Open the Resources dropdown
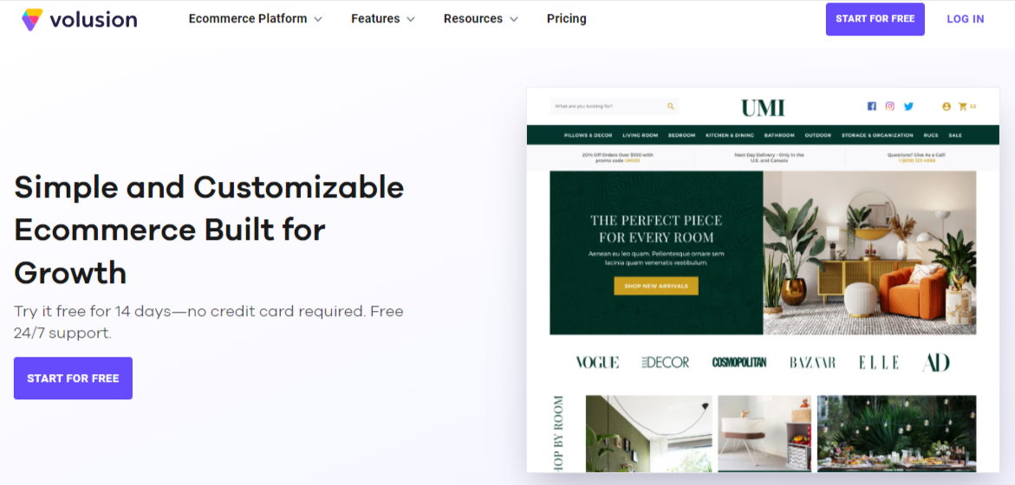1015x485 pixels. [480, 19]
